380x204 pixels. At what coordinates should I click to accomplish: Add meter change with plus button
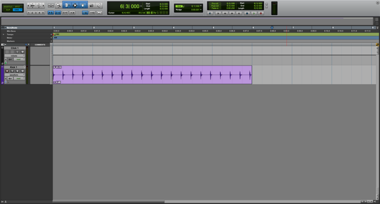(51, 38)
